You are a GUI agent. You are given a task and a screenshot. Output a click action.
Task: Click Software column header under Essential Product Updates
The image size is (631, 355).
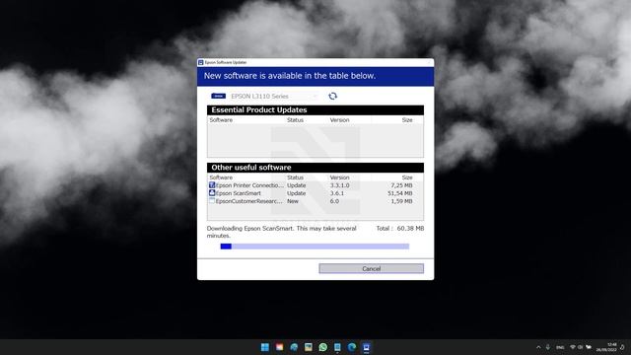[221, 120]
